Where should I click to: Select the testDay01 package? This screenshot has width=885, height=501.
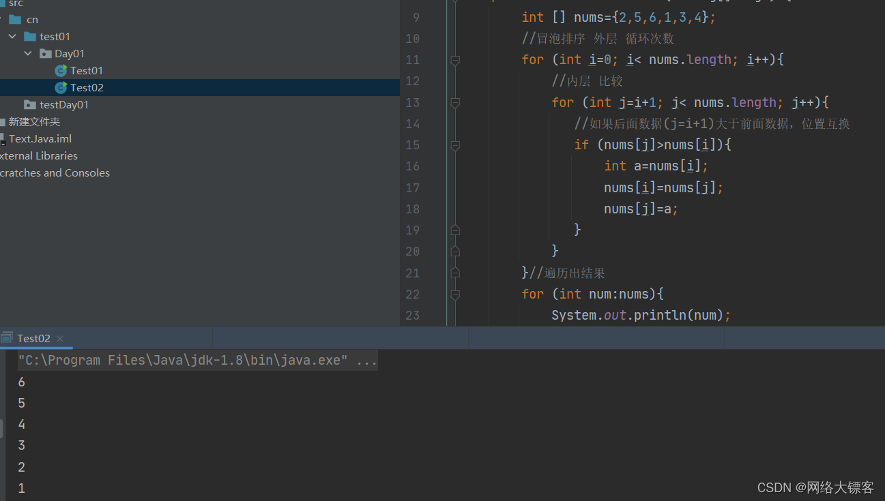64,104
